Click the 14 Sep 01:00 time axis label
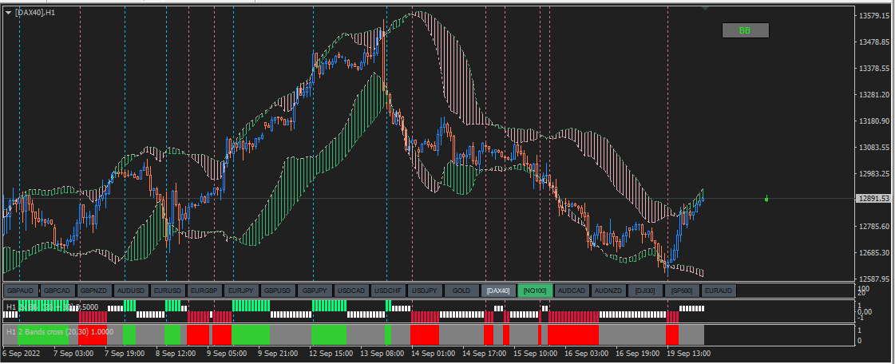895x364 pixels. [434, 354]
